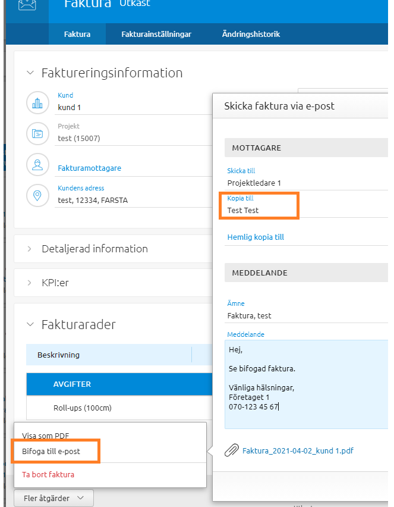
Task: Open the Faktura_2021-04-02_kund 1.pdf attachment
Action: [x=298, y=451]
